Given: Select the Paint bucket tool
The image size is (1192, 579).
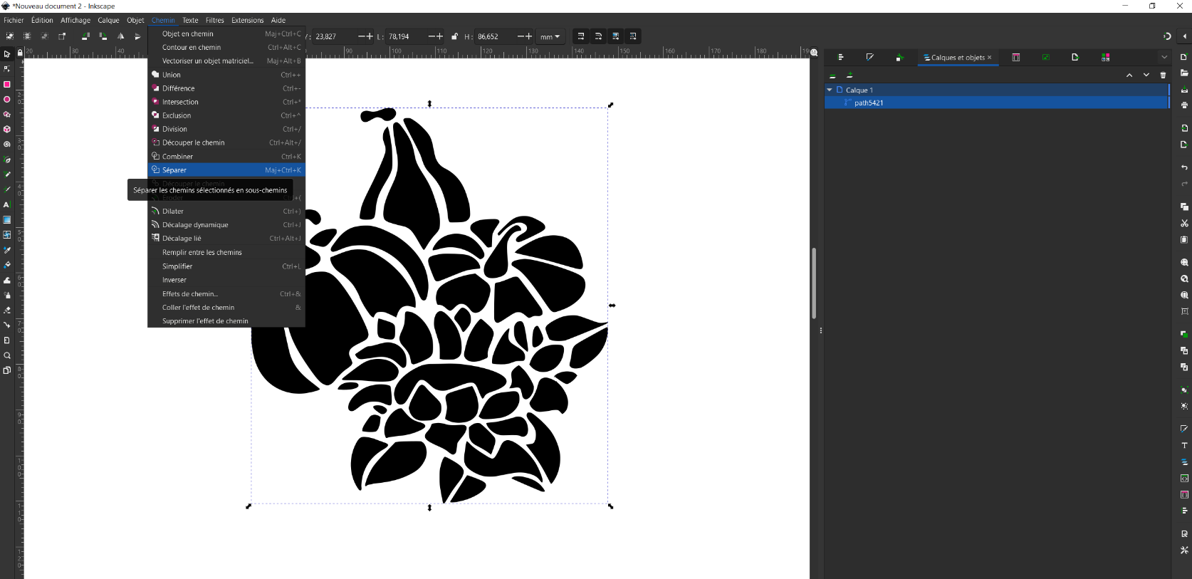Looking at the screenshot, I should tap(7, 265).
